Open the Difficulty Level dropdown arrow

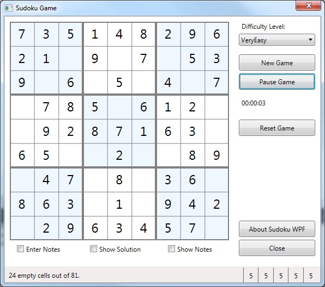click(x=310, y=40)
